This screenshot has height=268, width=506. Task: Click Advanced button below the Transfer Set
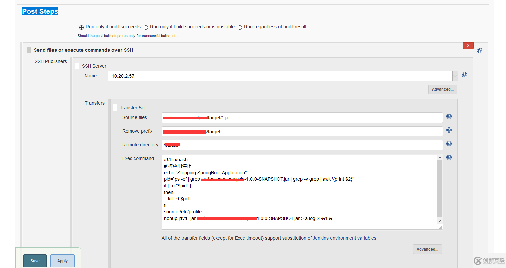[x=427, y=249]
